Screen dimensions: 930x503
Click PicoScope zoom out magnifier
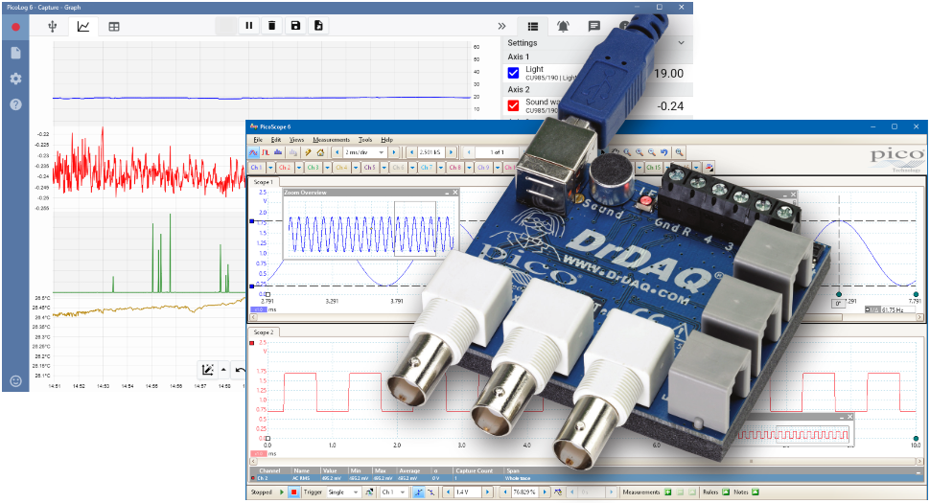pyautogui.click(x=652, y=152)
